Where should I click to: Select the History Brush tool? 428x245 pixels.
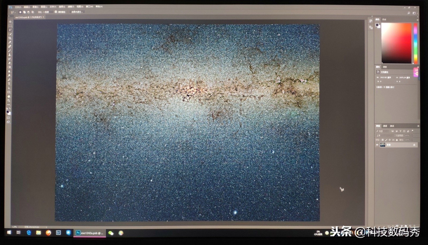click(x=10, y=59)
